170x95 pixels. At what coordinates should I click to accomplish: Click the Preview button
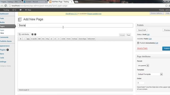coord(167,30)
